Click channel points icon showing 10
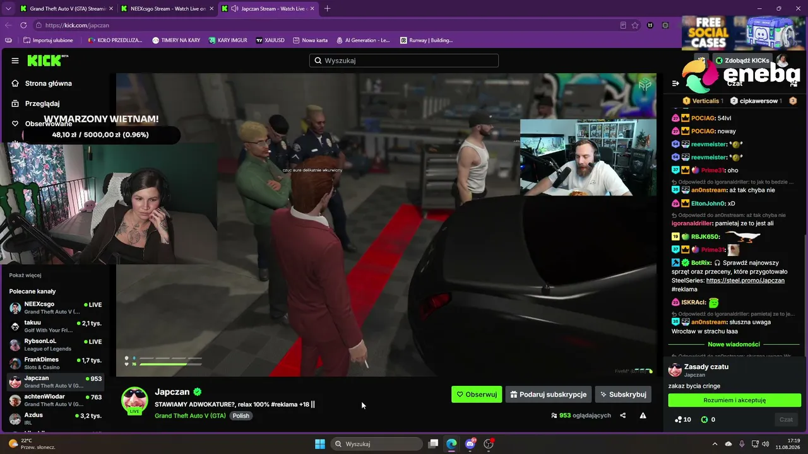808x454 pixels. pos(682,419)
